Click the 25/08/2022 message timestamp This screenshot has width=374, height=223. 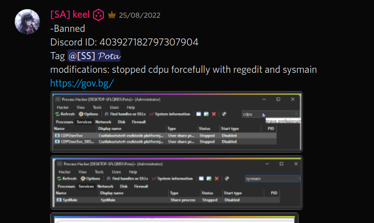pos(140,15)
